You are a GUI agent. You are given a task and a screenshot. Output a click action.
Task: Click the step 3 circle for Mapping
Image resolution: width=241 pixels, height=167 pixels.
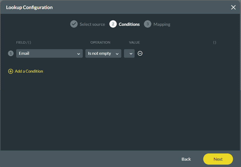coord(147,24)
